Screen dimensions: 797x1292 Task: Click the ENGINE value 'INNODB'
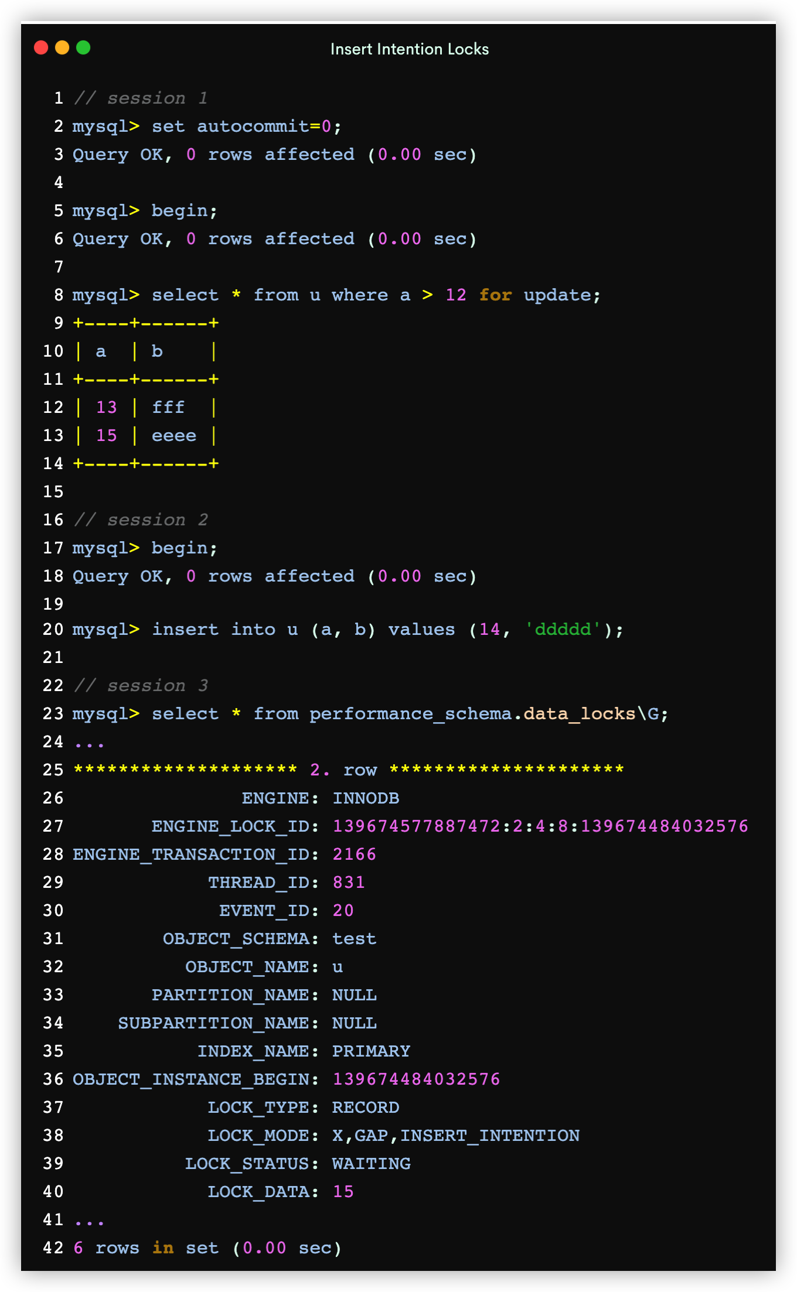point(366,798)
